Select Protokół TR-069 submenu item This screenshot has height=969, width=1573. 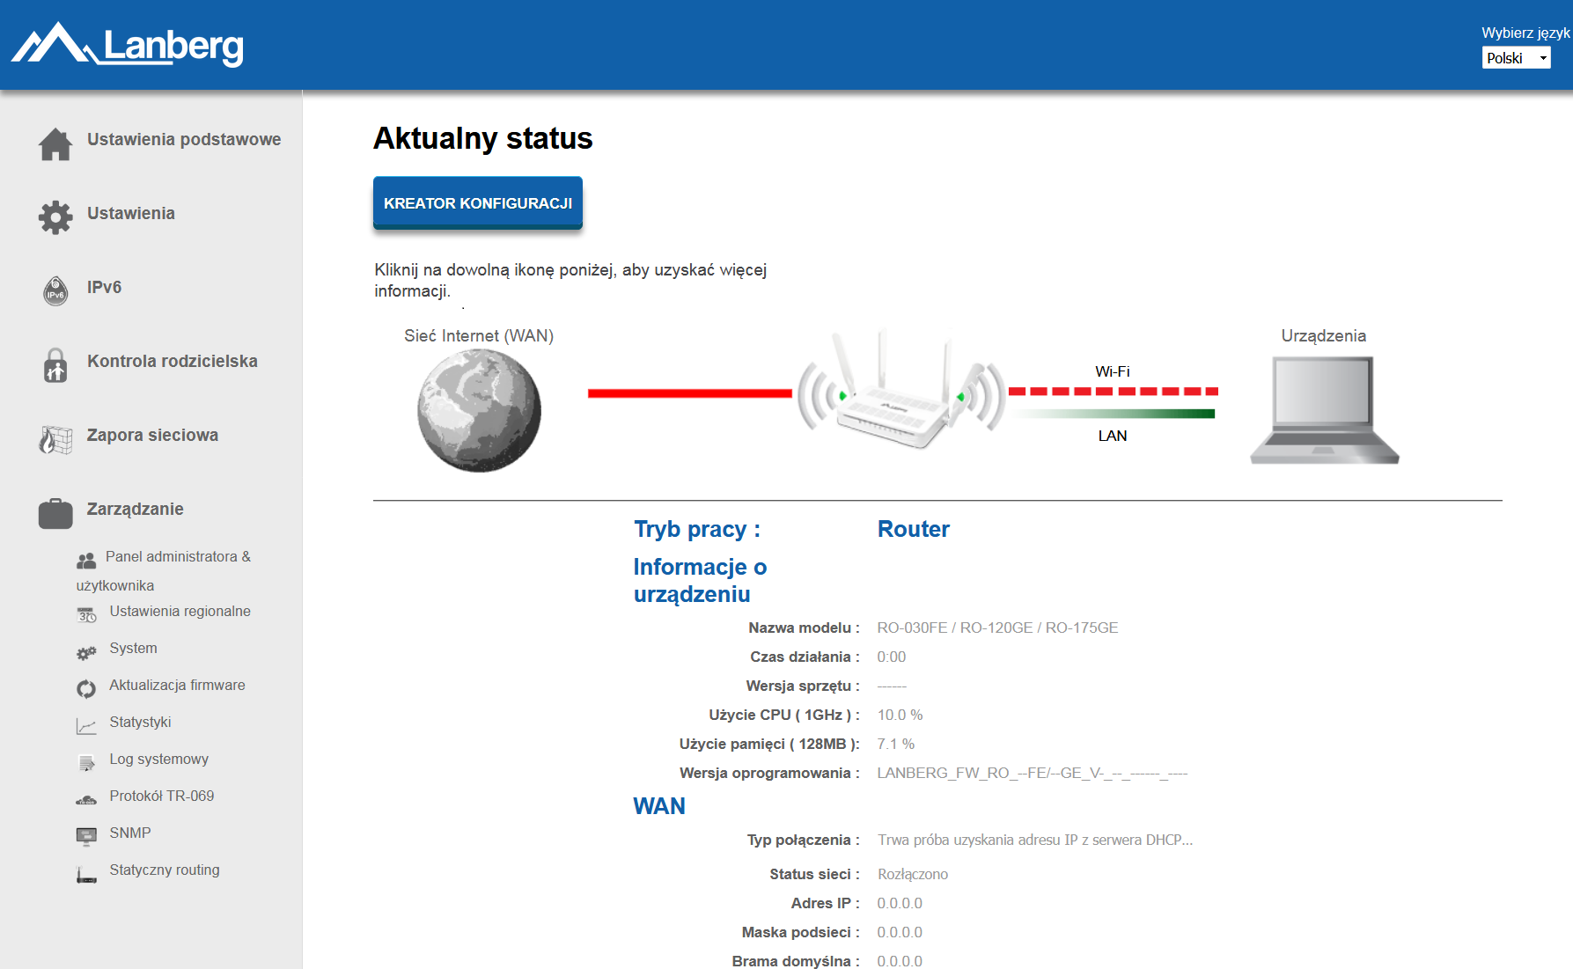click(161, 796)
